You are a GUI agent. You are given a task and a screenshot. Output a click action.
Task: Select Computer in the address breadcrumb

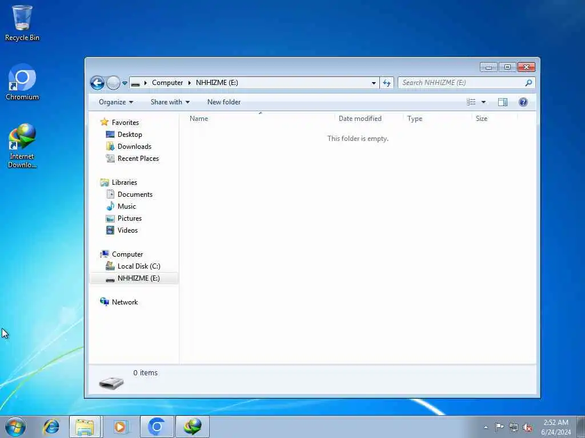[167, 83]
